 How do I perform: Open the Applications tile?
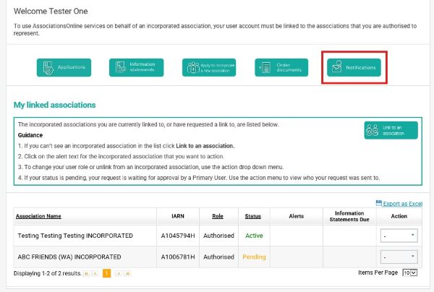(x=64, y=67)
